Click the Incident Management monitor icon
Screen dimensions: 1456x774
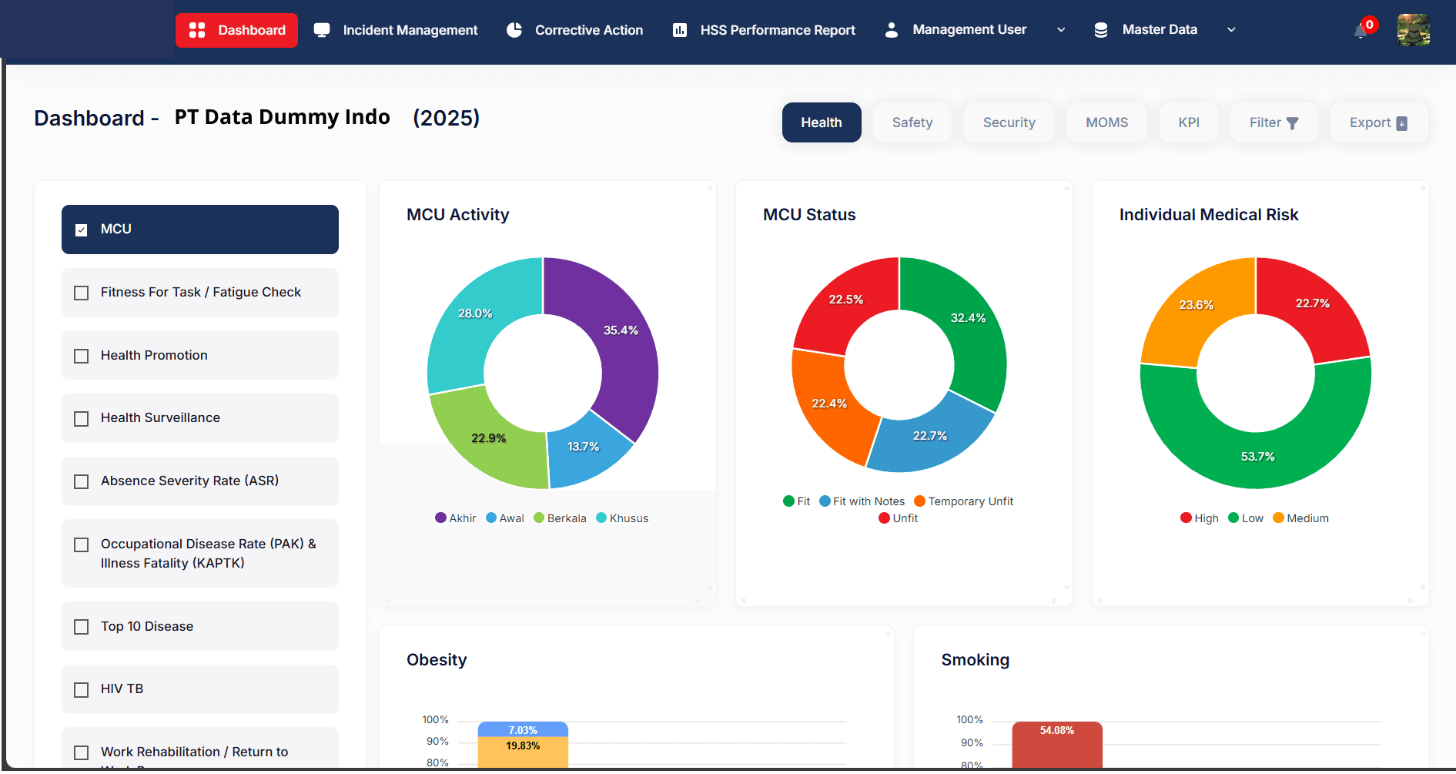tap(322, 30)
